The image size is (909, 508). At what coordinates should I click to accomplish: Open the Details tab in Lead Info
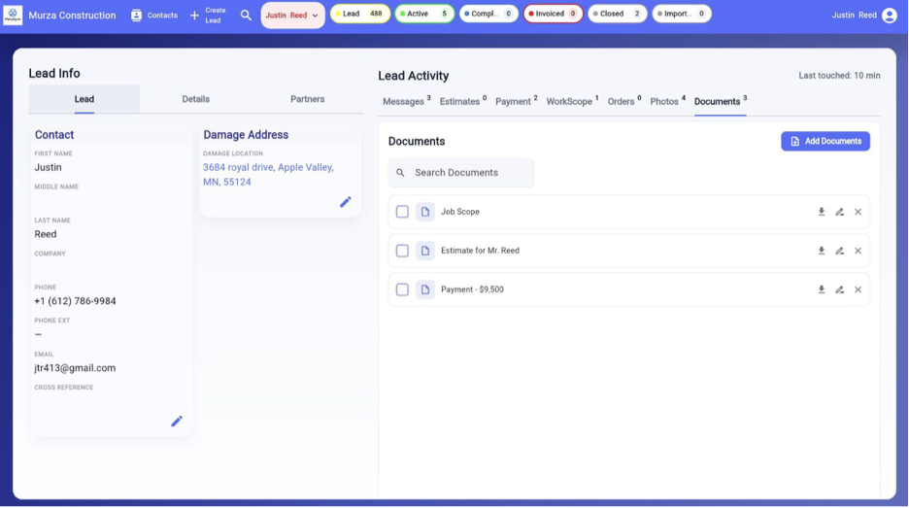(196, 99)
